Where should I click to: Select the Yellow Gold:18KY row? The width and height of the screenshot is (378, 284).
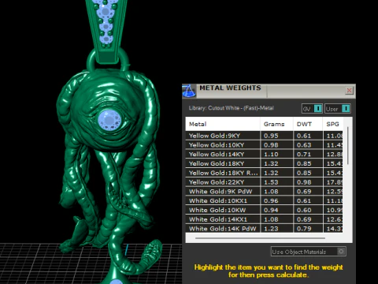(x=264, y=163)
